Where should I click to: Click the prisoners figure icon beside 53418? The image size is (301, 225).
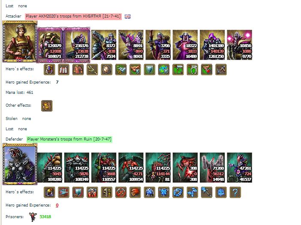coord(33,217)
